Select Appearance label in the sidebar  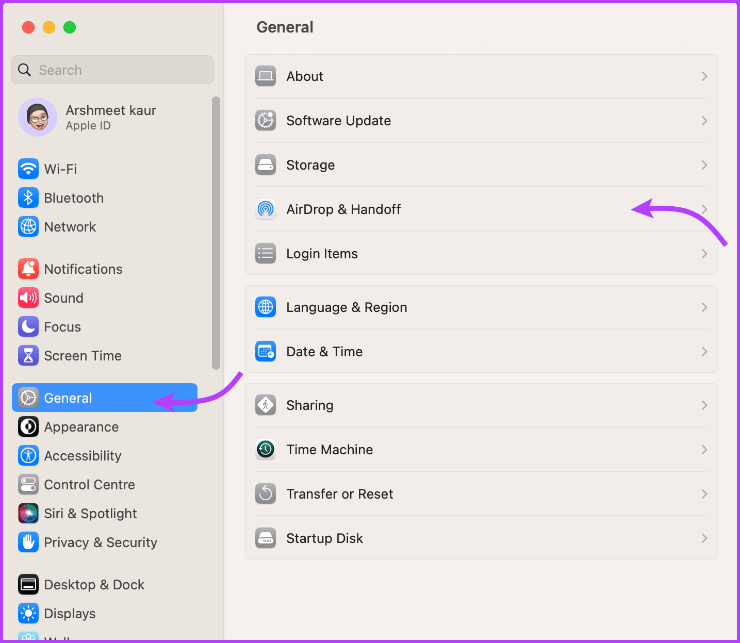point(81,427)
